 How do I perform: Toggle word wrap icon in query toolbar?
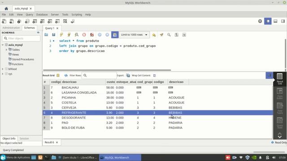[184, 35]
